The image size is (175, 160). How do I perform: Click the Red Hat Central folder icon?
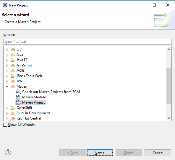pos(13,118)
